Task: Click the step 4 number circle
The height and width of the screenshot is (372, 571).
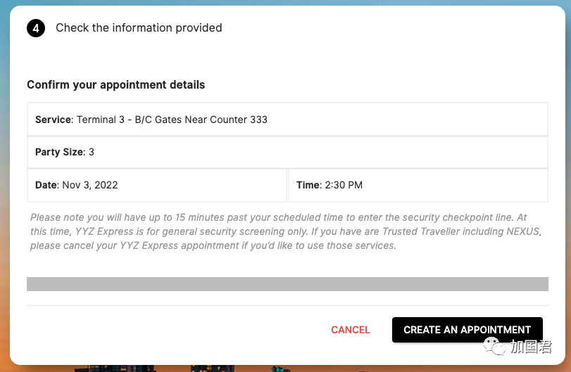Action: coord(36,28)
